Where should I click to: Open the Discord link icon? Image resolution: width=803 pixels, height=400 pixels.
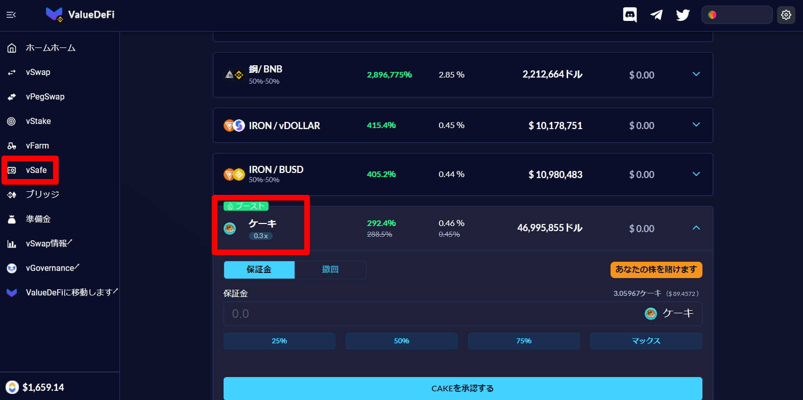[x=630, y=15]
